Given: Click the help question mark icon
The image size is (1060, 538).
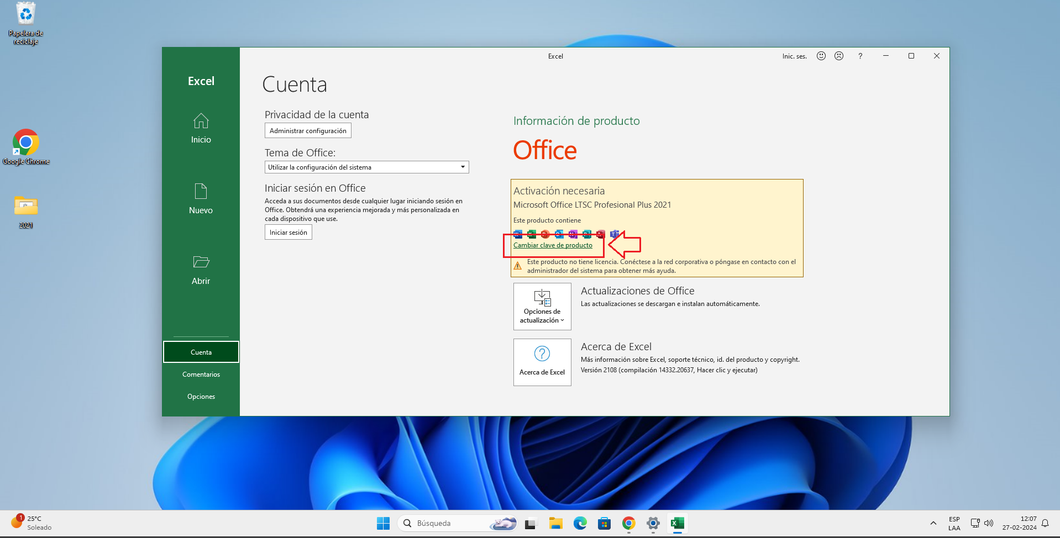Looking at the screenshot, I should point(860,56).
